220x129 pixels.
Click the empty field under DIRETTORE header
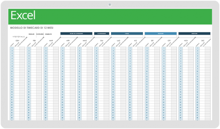(194, 36)
